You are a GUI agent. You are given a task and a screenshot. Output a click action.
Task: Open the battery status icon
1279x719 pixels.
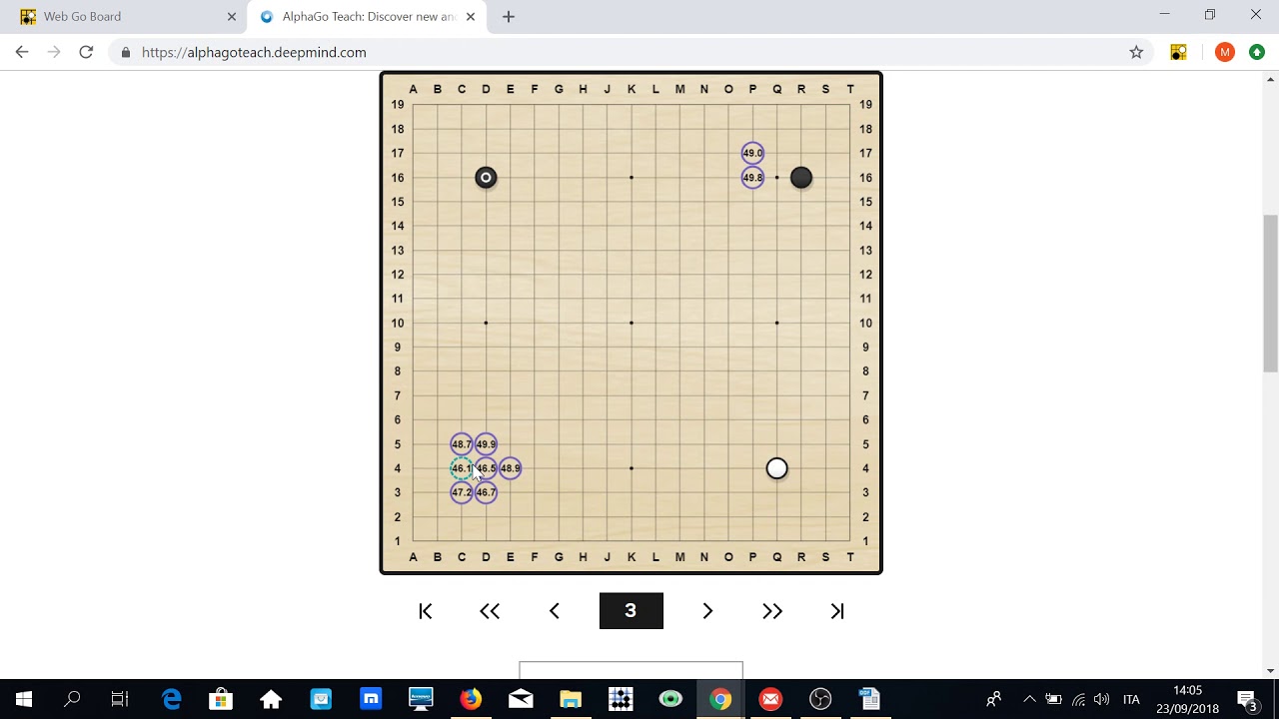tap(1053, 699)
